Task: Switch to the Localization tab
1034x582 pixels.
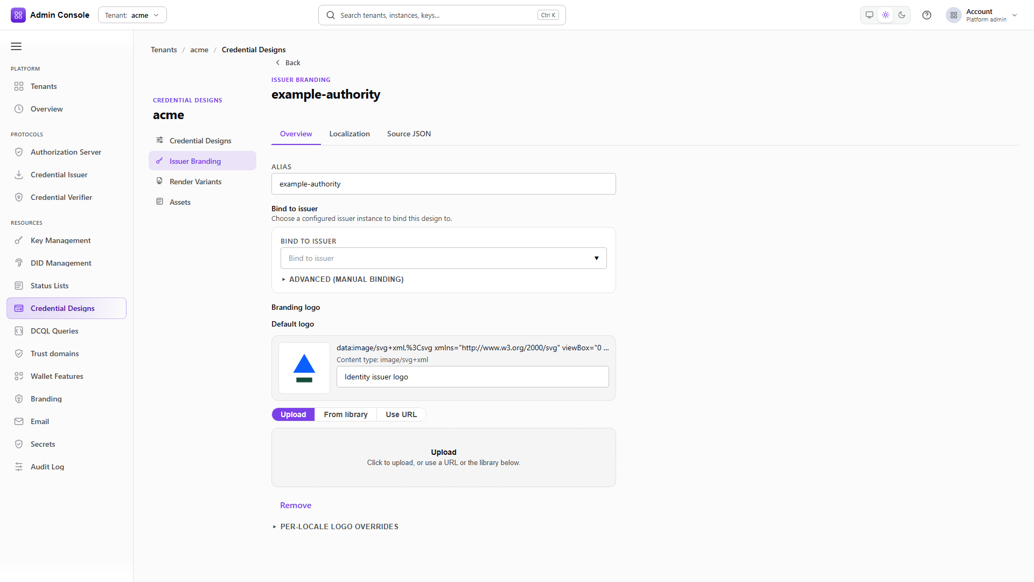Action: (x=350, y=134)
